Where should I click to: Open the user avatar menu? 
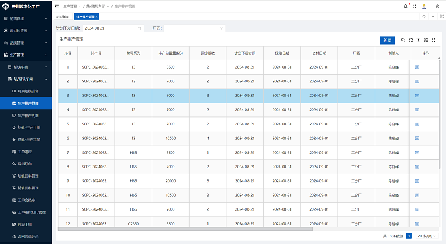coord(425,6)
